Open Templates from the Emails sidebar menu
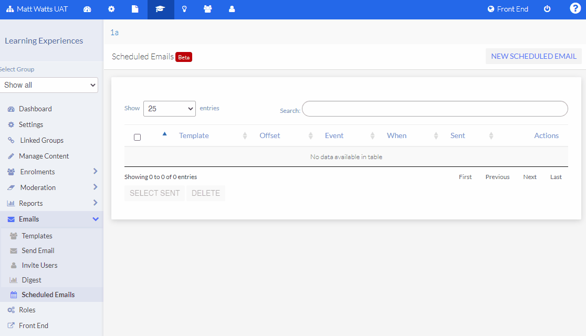This screenshot has width=586, height=336. (38, 236)
